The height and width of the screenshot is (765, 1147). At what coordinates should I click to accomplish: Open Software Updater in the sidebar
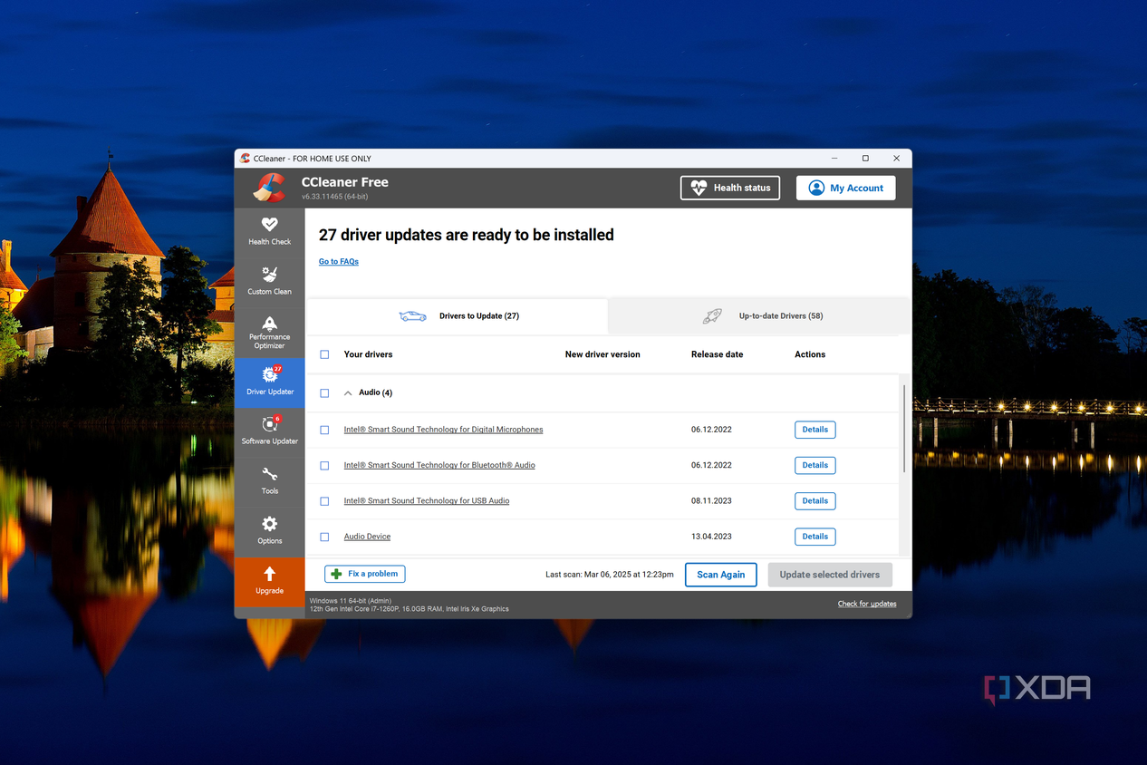(269, 431)
